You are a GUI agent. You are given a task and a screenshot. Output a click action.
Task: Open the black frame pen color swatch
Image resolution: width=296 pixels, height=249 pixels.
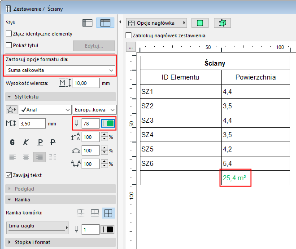(x=108, y=230)
